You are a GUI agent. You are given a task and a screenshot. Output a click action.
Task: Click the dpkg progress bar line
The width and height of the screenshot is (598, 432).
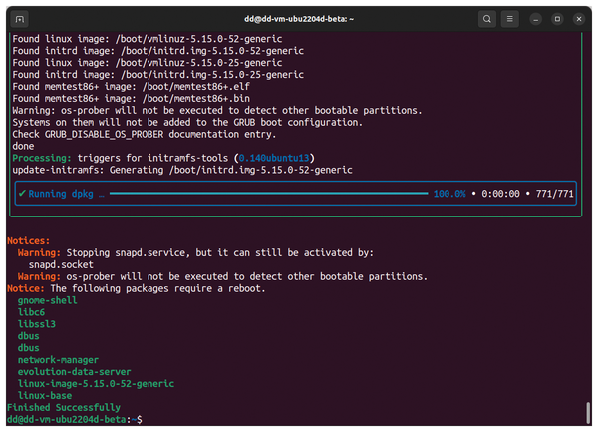click(x=268, y=194)
